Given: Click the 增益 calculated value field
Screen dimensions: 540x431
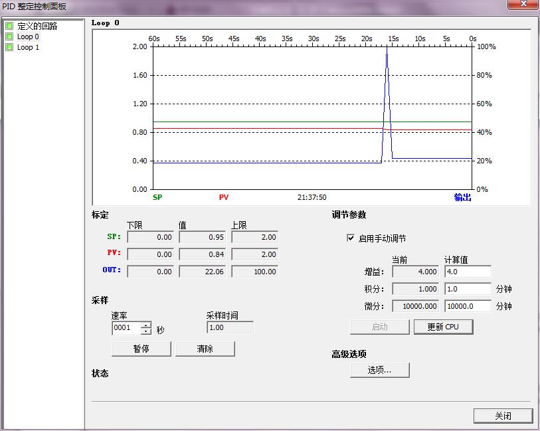Looking at the screenshot, I should pyautogui.click(x=467, y=272).
